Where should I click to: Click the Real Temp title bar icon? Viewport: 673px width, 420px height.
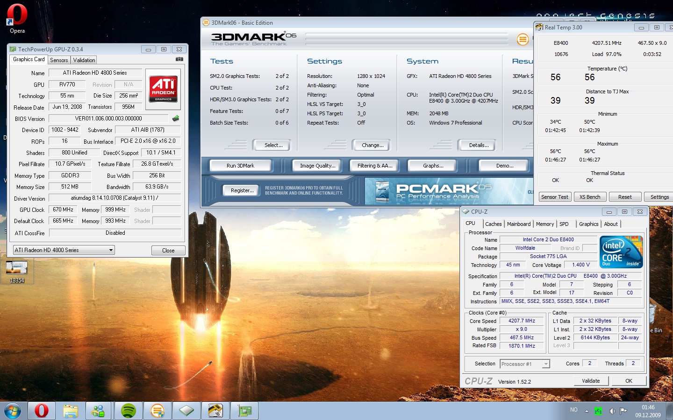539,27
